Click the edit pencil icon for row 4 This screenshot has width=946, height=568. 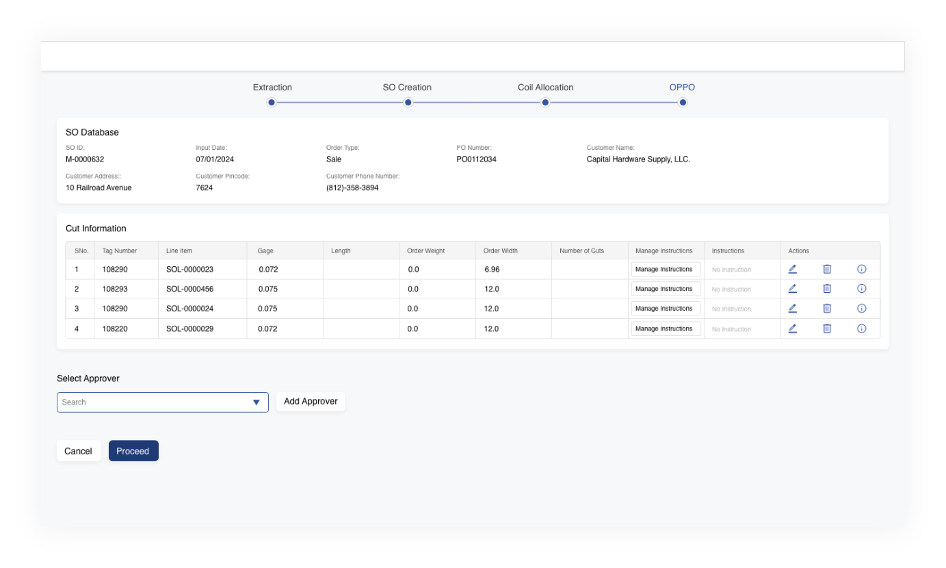coord(792,328)
